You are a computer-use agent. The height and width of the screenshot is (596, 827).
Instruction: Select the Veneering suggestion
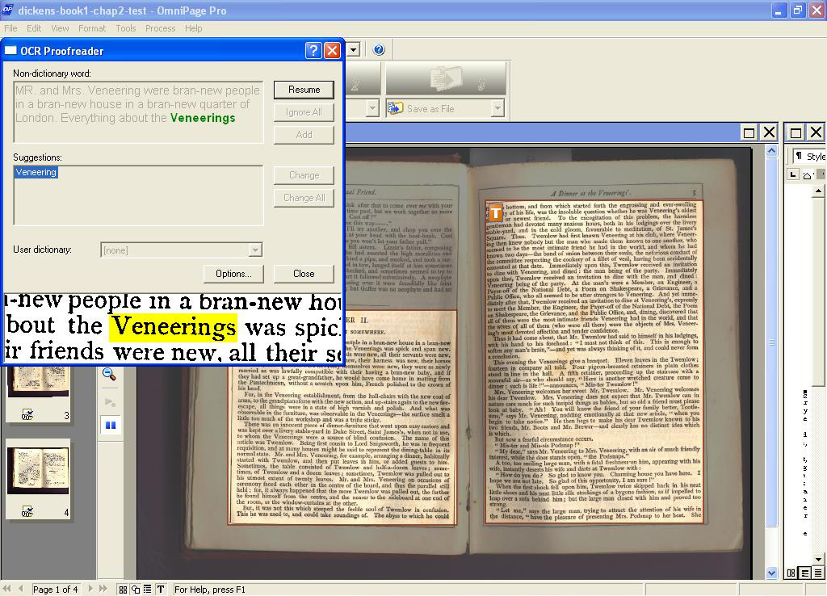click(x=36, y=173)
